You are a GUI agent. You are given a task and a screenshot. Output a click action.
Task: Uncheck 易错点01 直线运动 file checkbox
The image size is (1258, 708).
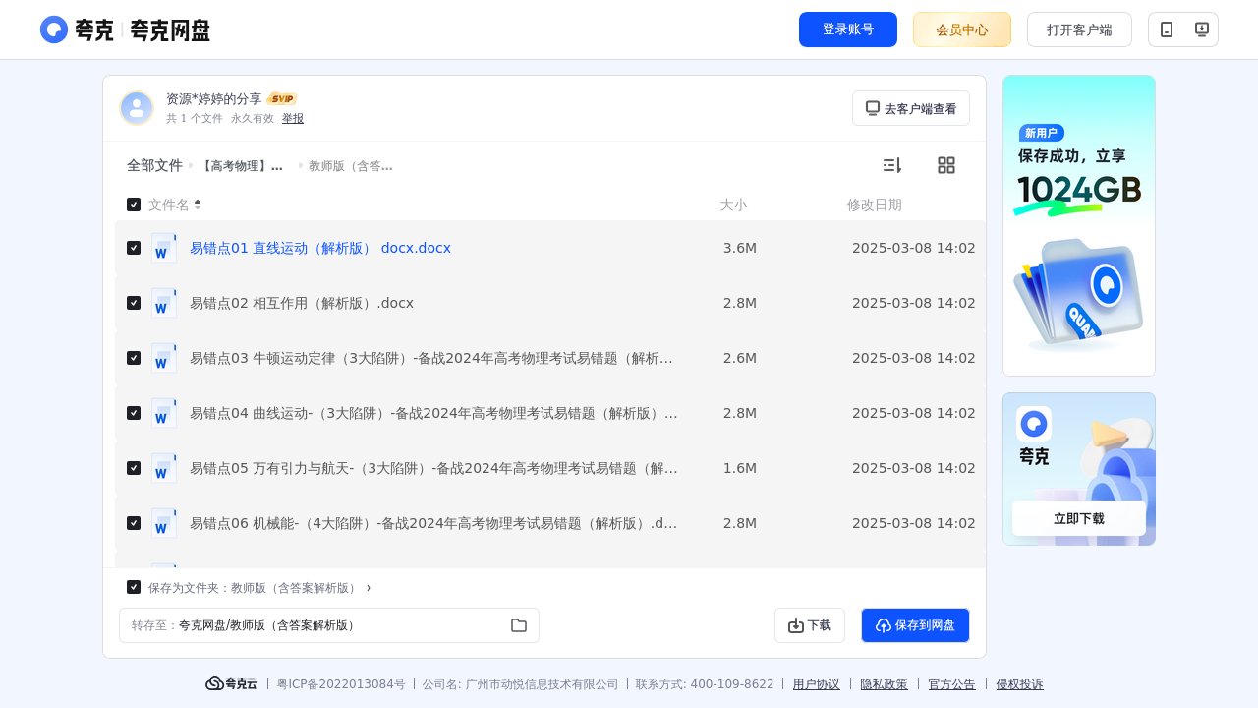134,248
